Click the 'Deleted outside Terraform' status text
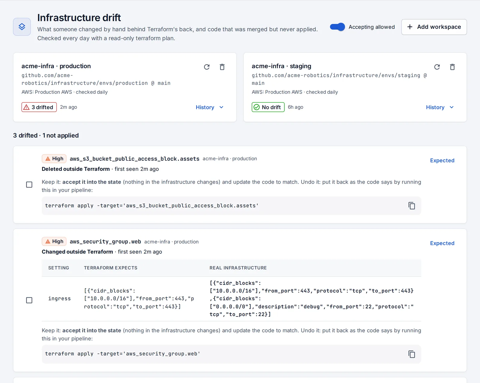Screen dimensions: 480x383 (x=76, y=169)
